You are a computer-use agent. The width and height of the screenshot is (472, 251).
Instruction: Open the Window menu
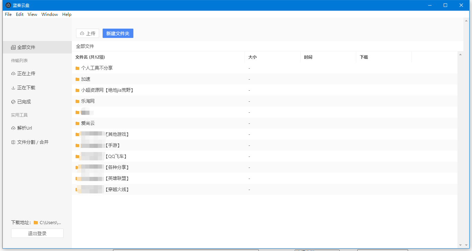[49, 14]
